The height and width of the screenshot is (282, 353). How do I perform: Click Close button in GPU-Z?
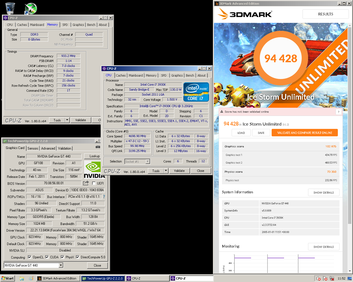[97, 265]
